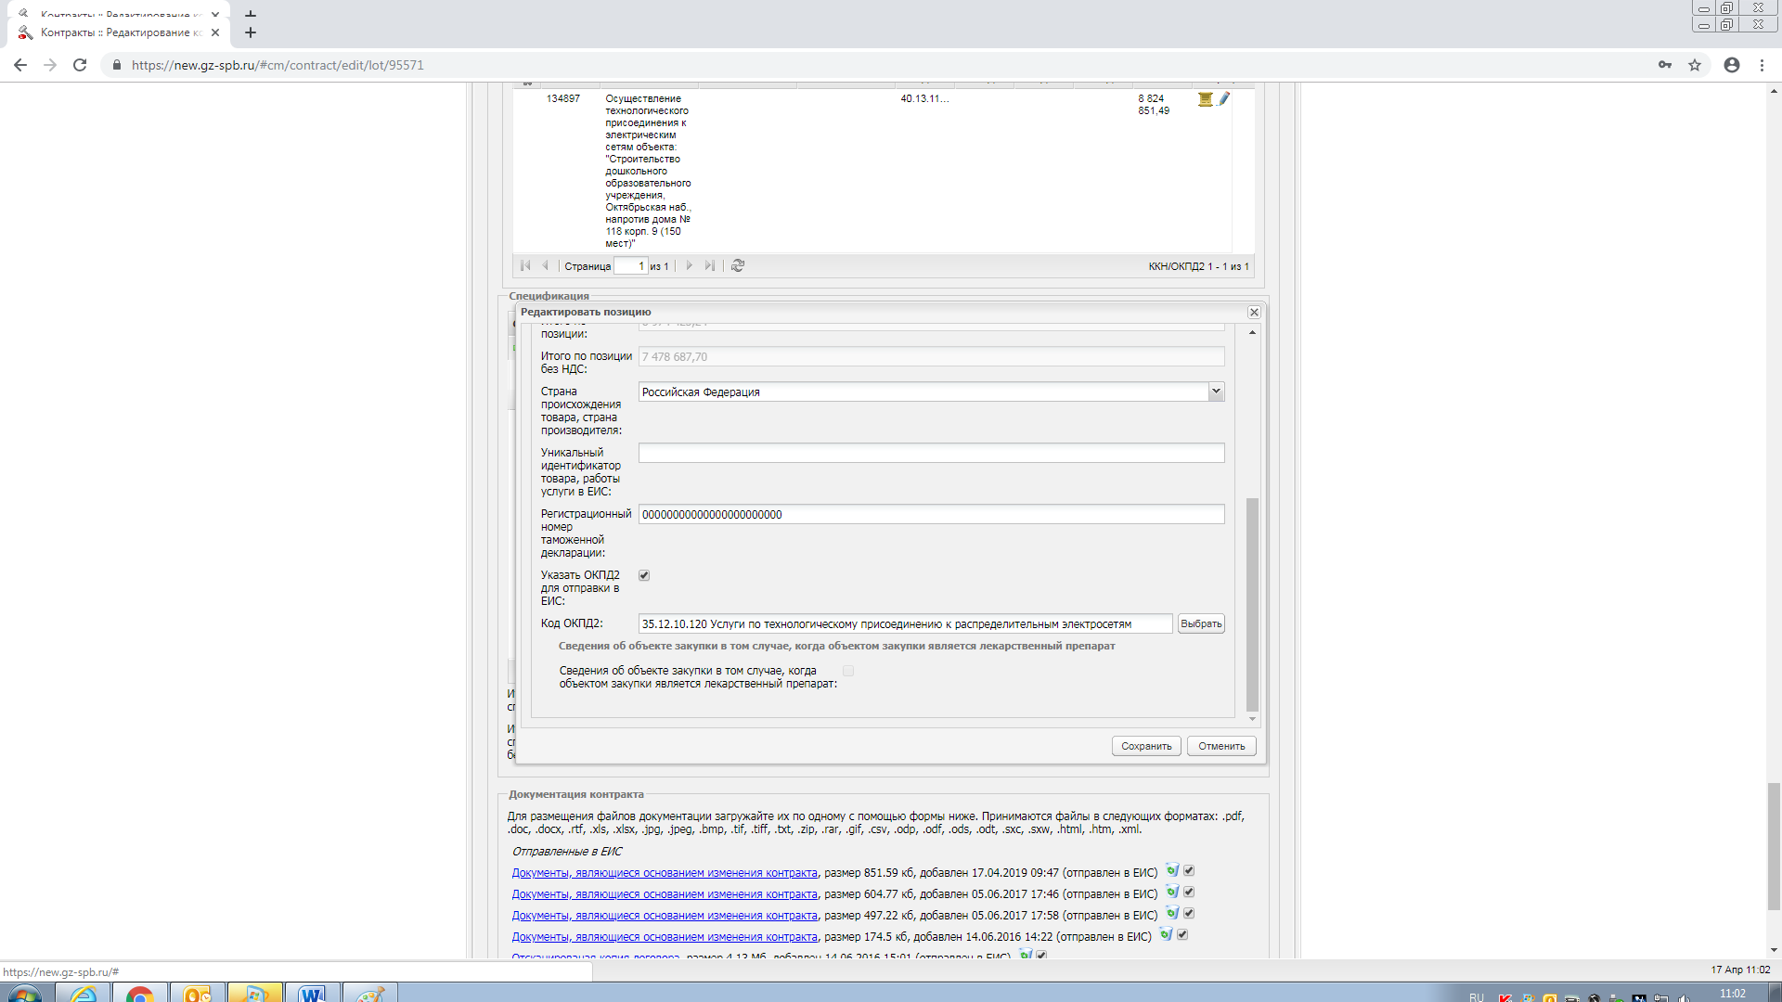Switch to the 'Контракты :: Редактирование' tab

point(121,32)
